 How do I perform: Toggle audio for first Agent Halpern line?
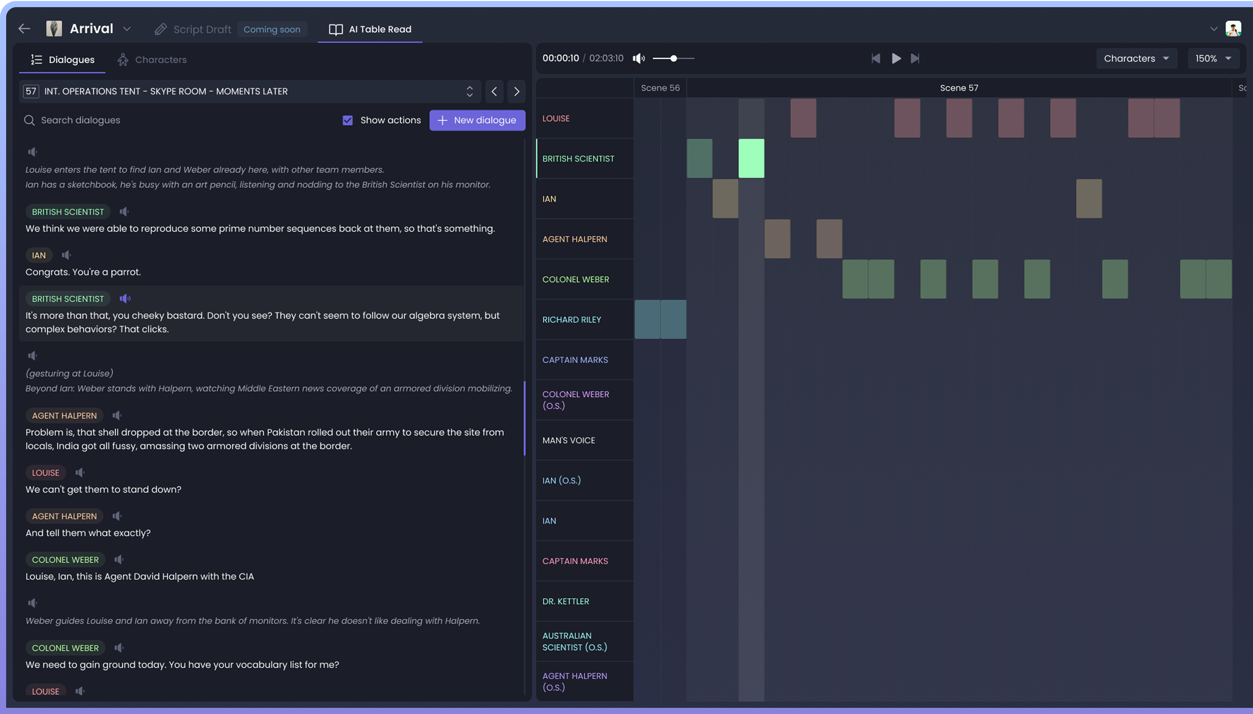point(117,415)
